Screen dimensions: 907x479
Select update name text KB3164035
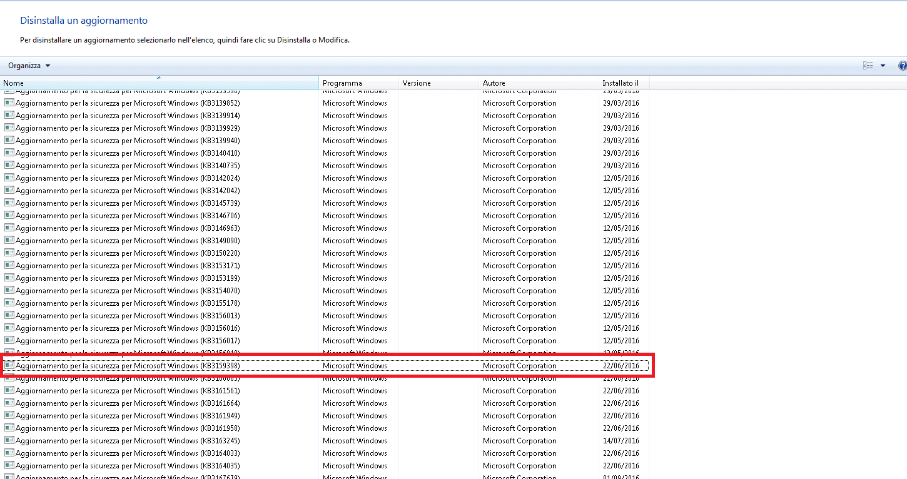click(x=128, y=466)
